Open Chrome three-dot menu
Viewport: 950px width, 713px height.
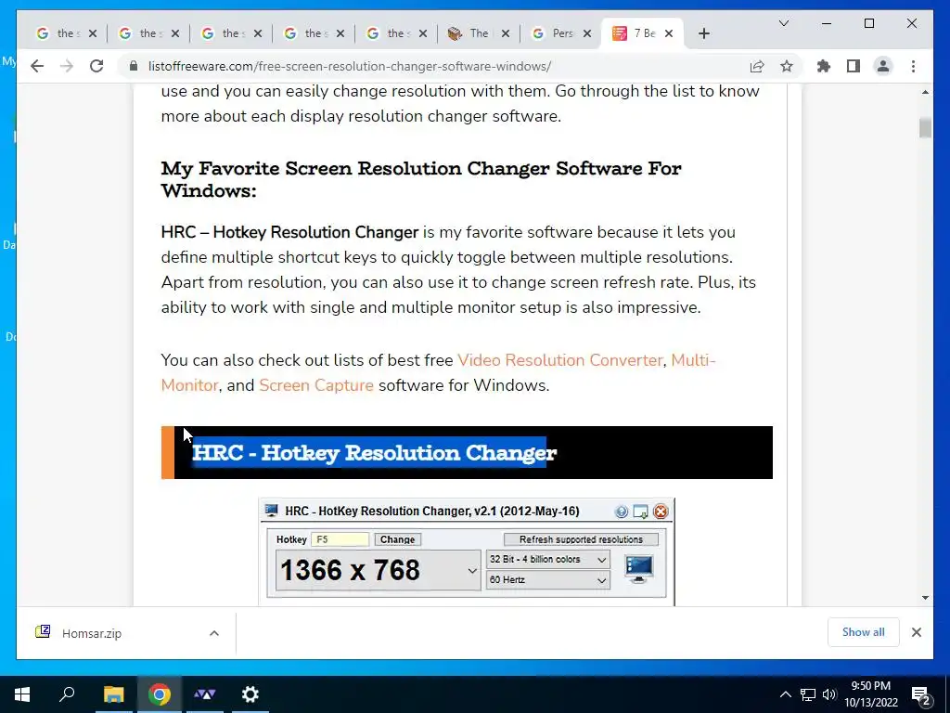[913, 66]
